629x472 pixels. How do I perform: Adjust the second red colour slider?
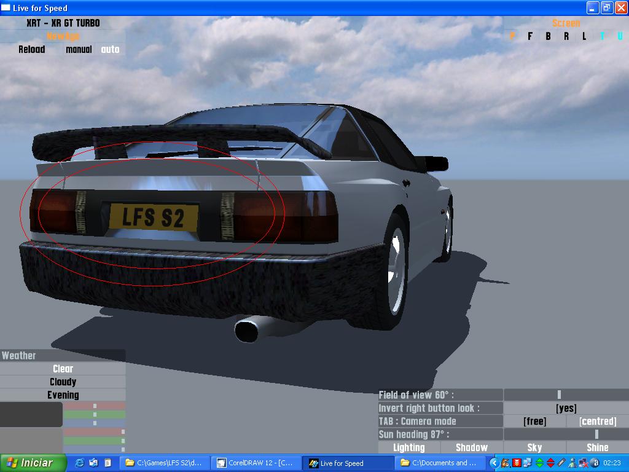click(94, 432)
